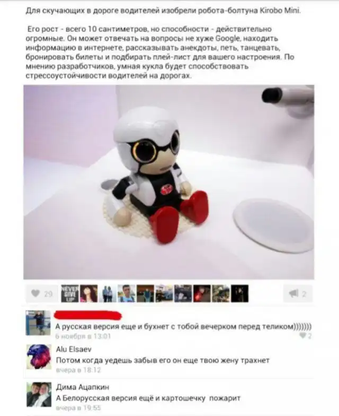
Task: Open the Дима Ацапкин avatar
Action: click(39, 395)
